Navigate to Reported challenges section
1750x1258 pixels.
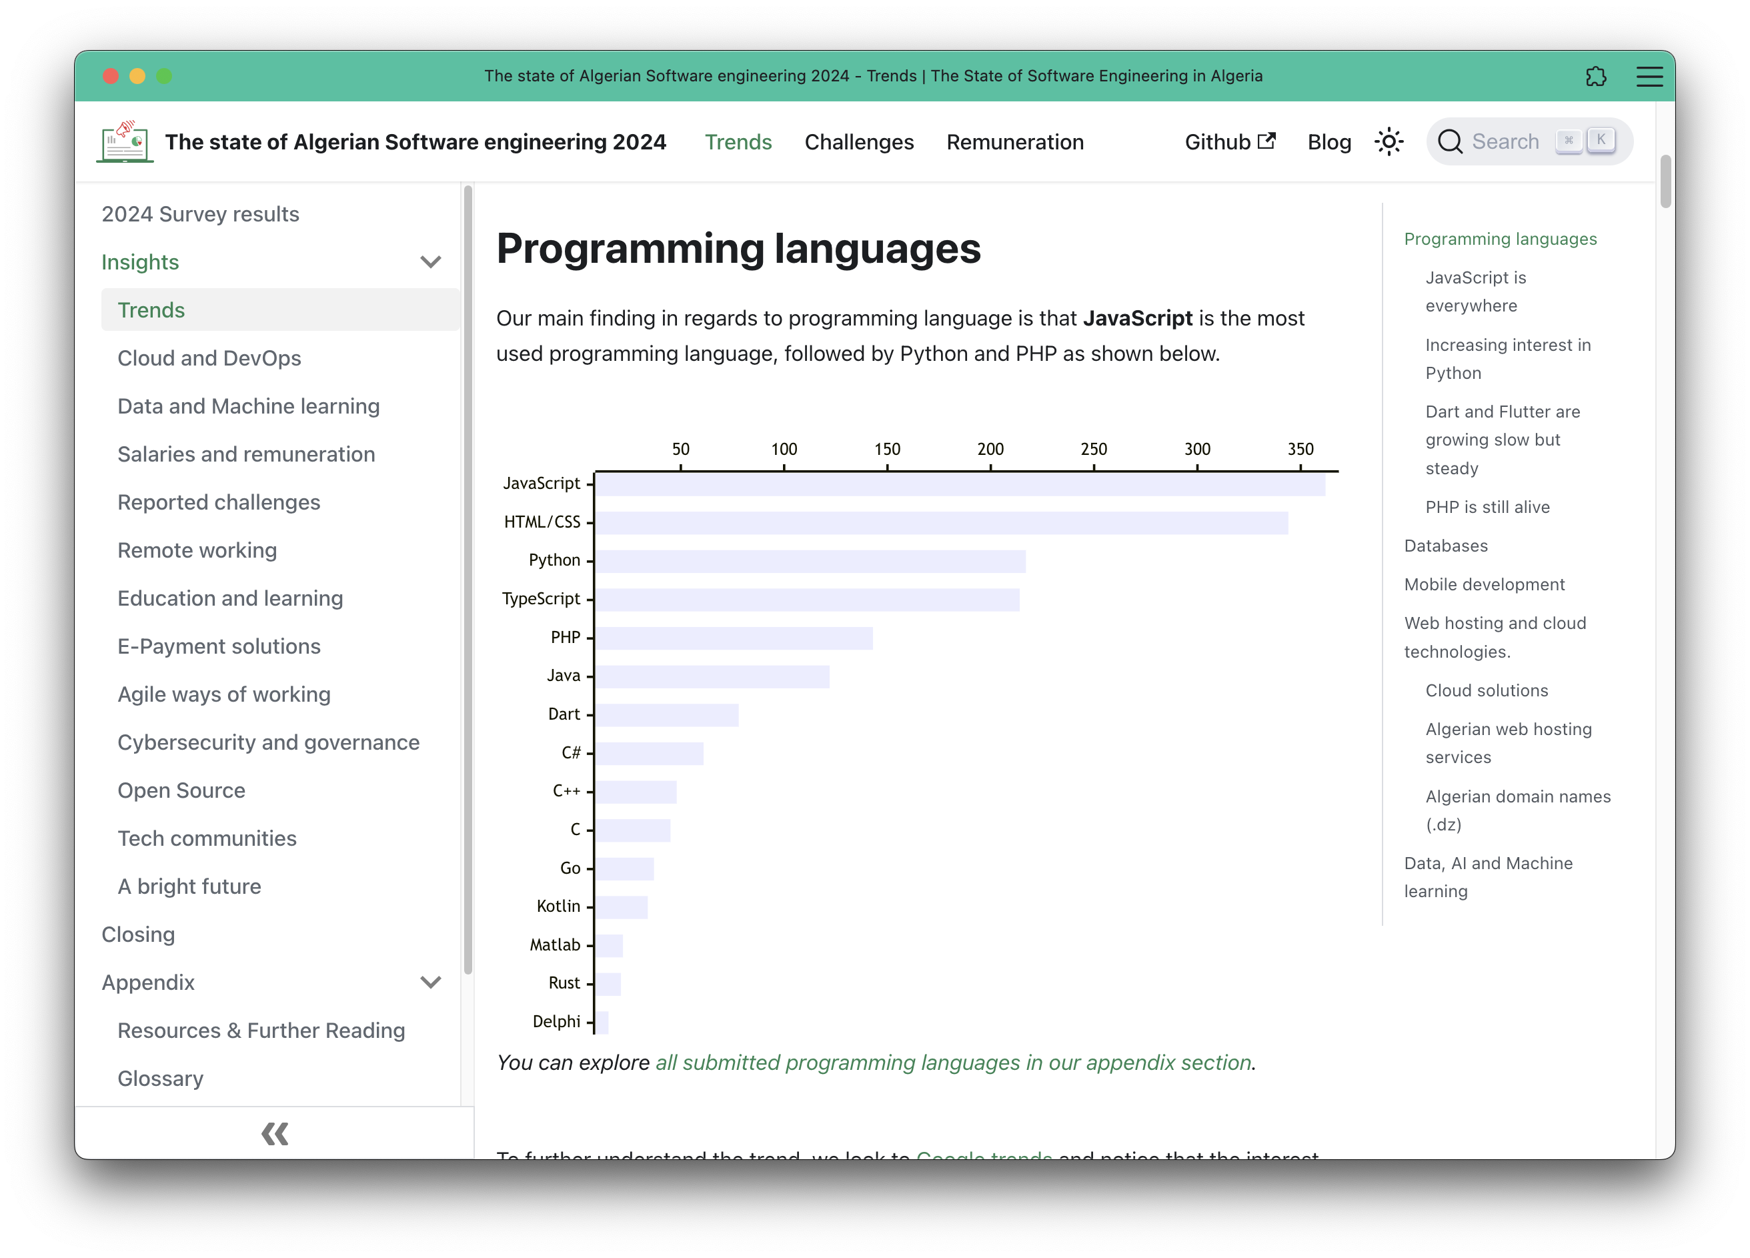click(x=219, y=502)
